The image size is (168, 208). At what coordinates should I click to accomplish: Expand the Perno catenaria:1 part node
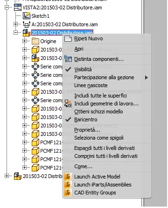click(24, 134)
